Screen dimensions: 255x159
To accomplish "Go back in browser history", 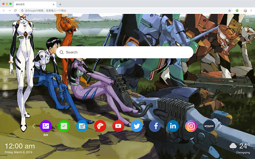I will click(4, 11).
